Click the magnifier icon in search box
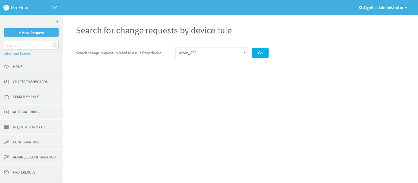The width and height of the screenshot is (418, 183). click(x=55, y=45)
